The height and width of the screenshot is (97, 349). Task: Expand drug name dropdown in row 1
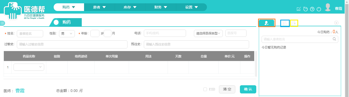point(29,67)
